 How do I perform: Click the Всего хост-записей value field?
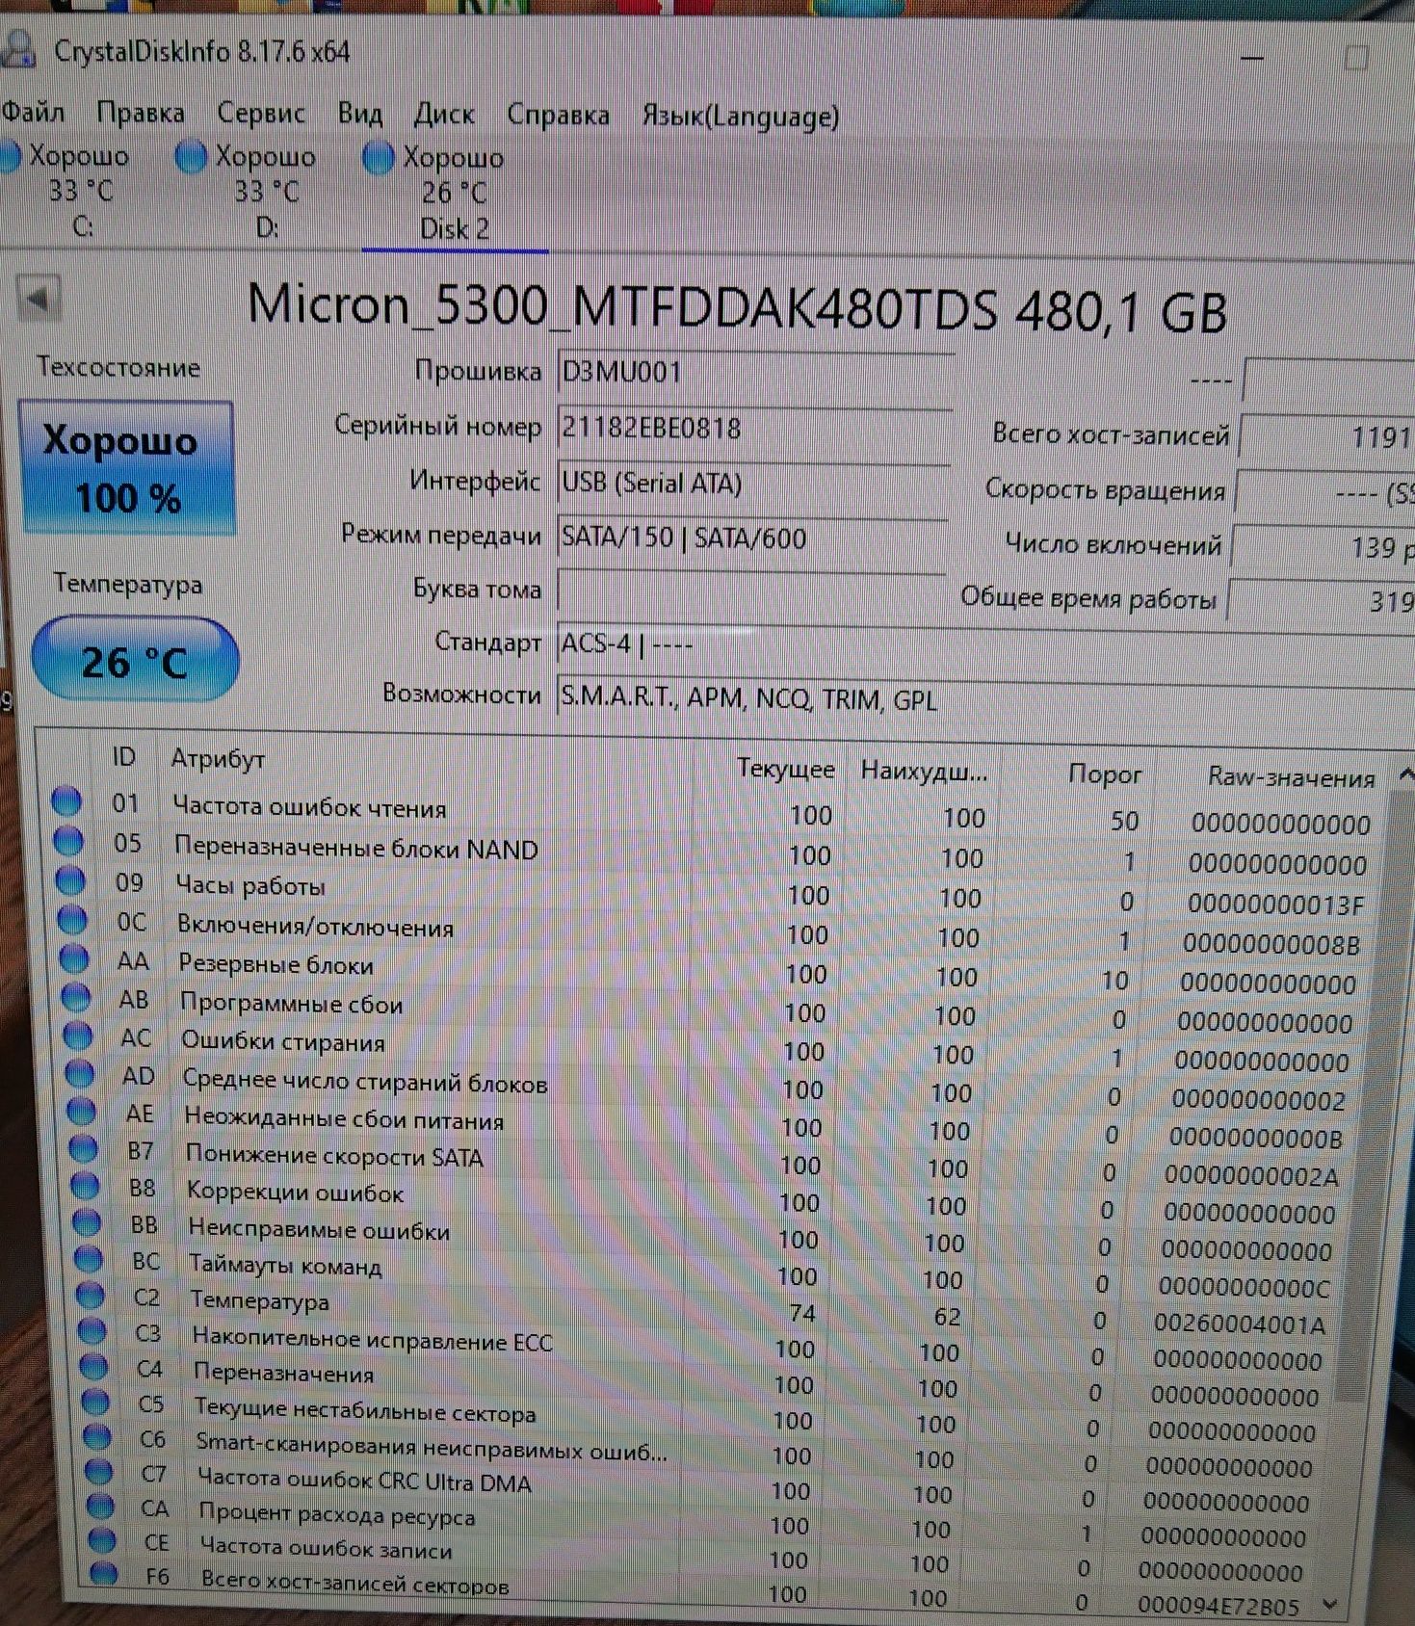point(1327,437)
